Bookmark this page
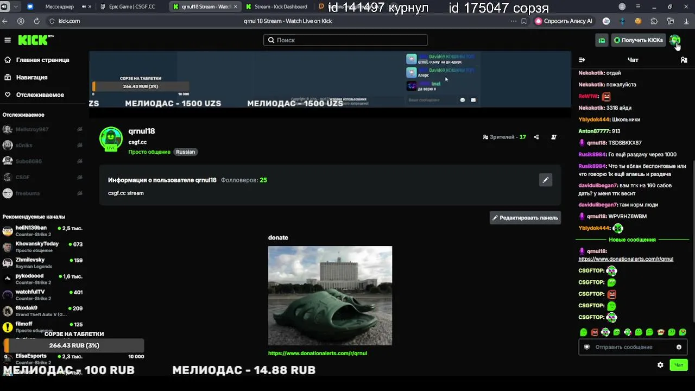 tap(524, 21)
